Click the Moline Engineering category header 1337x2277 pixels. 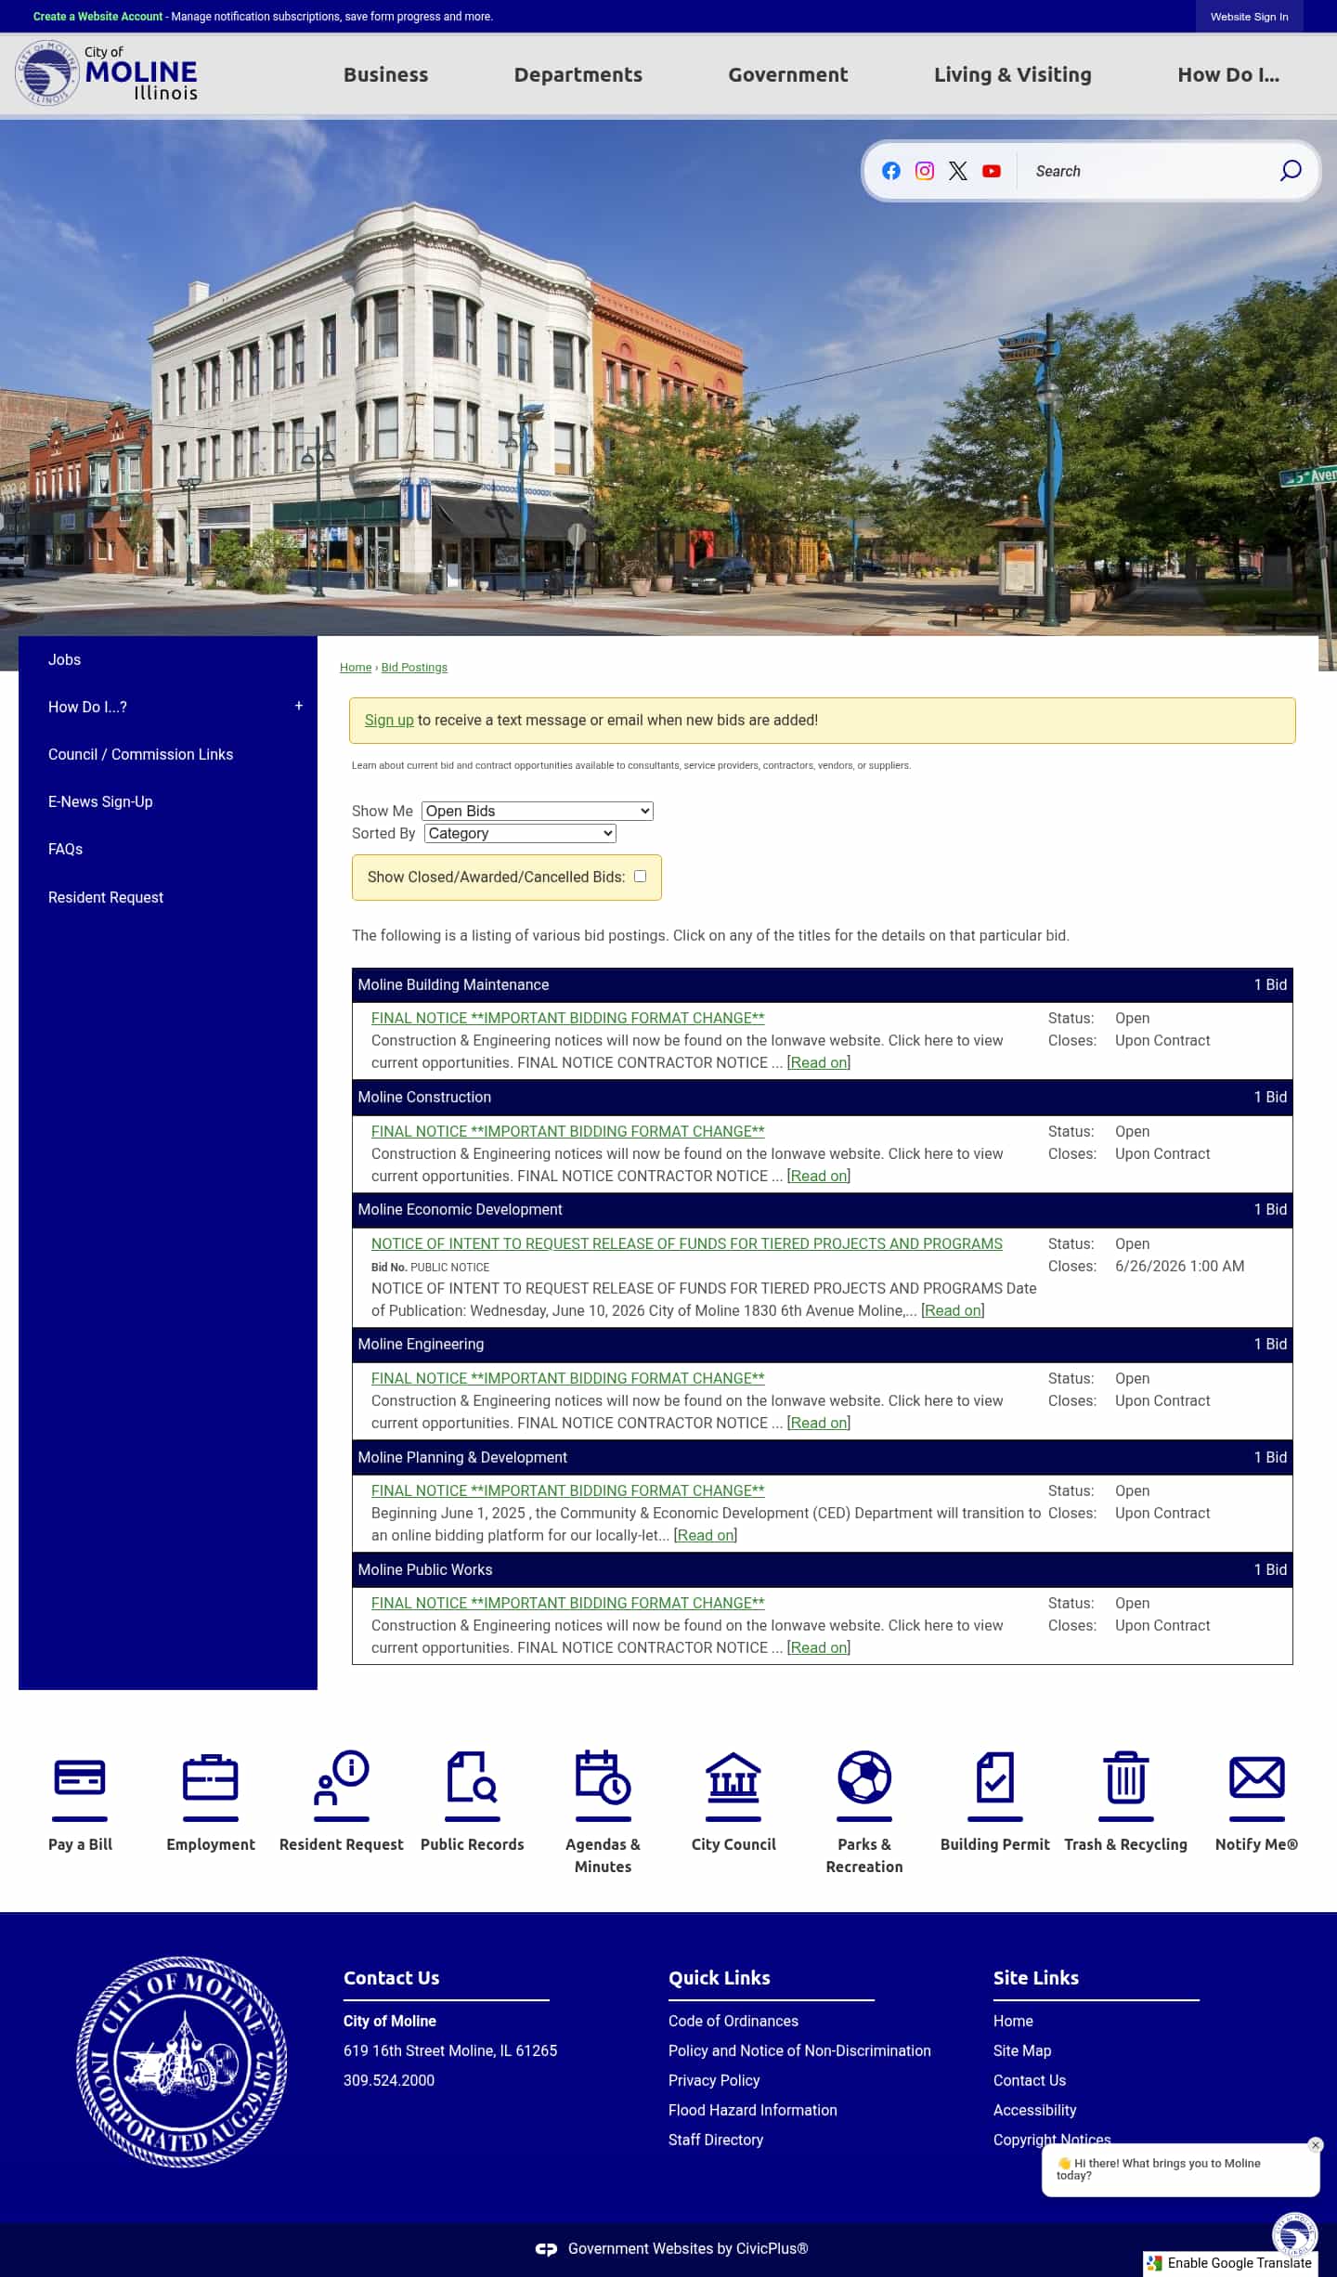pos(823,1344)
